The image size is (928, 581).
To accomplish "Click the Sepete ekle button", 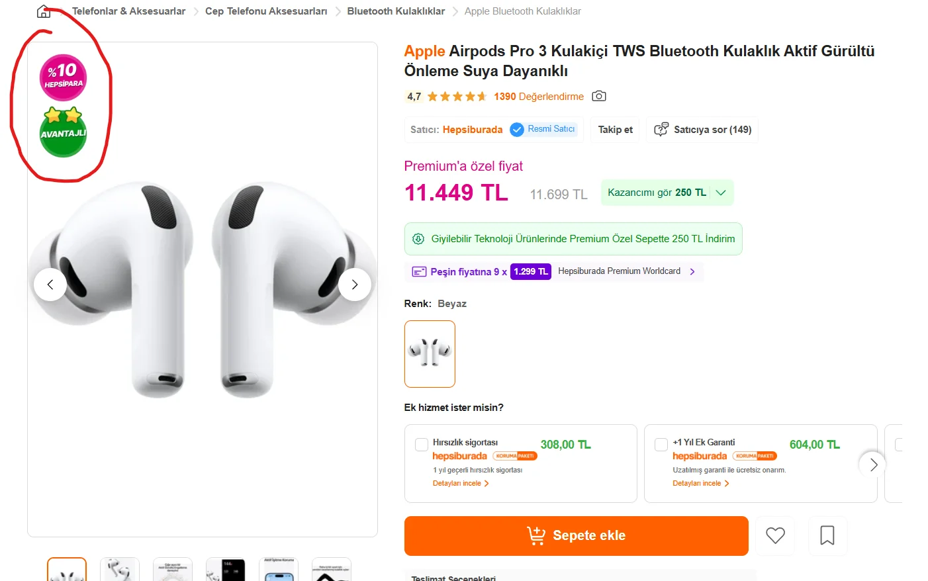I will click(x=577, y=535).
